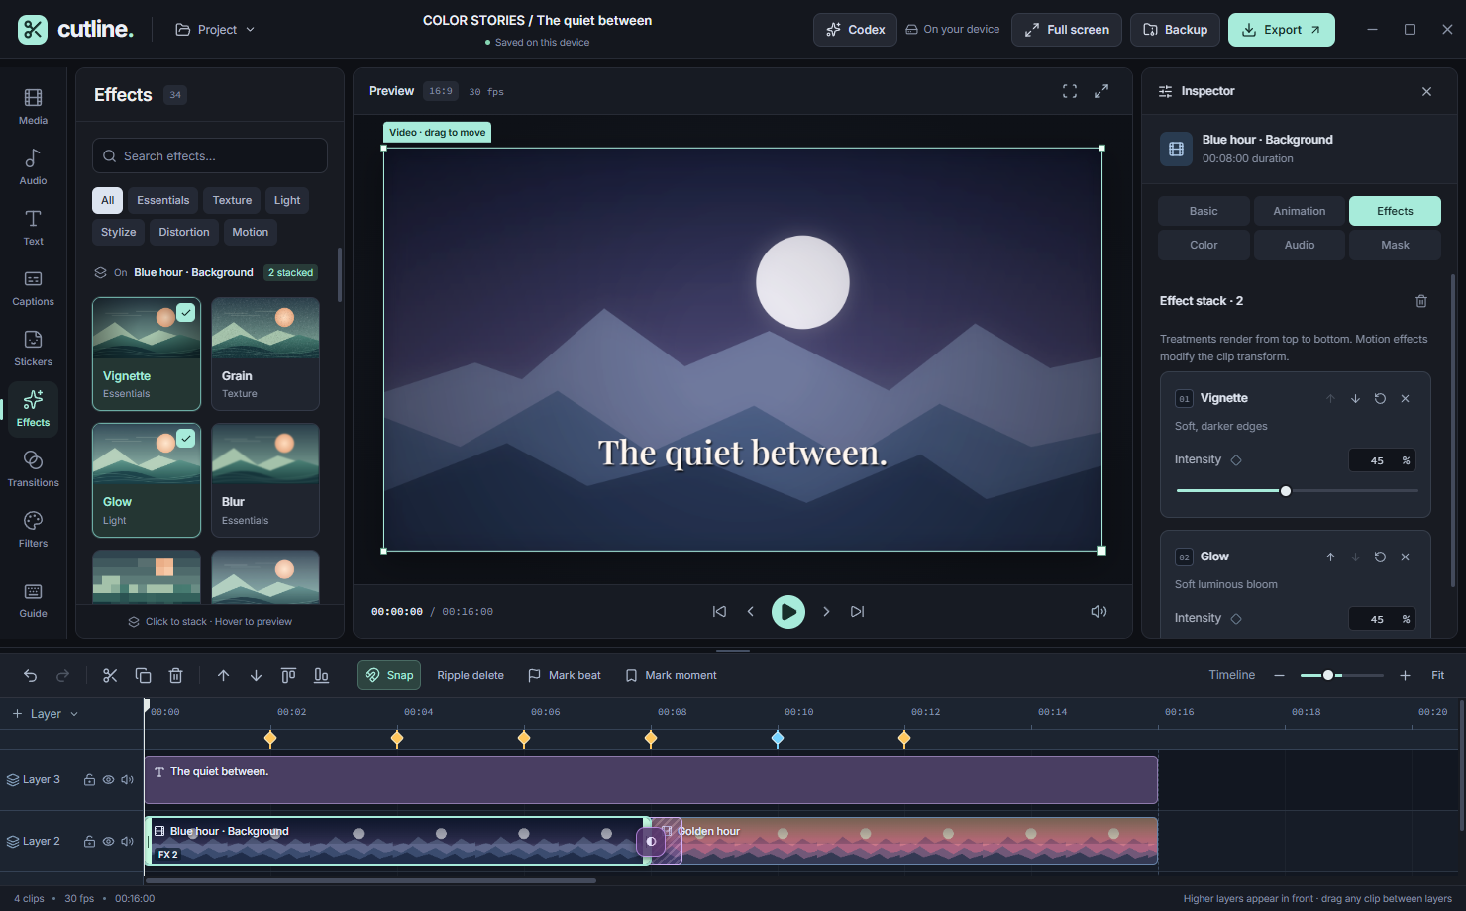Undo the last timeline action
This screenshot has width=1466, height=911.
pyautogui.click(x=31, y=675)
